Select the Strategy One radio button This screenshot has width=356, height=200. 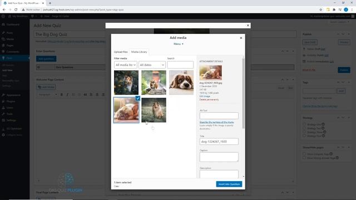pyautogui.click(x=304, y=124)
